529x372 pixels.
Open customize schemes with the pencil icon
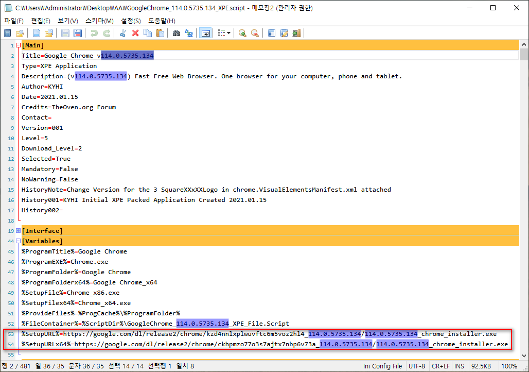coord(284,33)
